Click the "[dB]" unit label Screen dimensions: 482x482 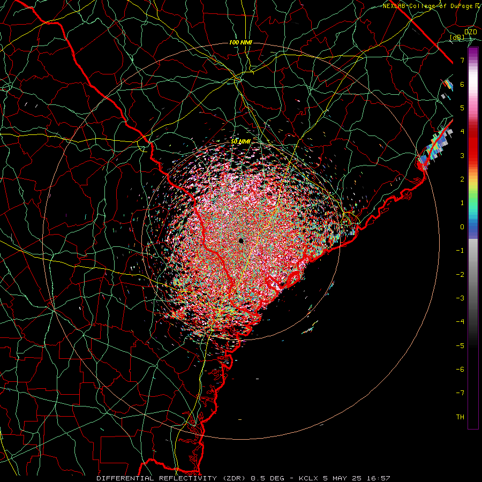457,37
